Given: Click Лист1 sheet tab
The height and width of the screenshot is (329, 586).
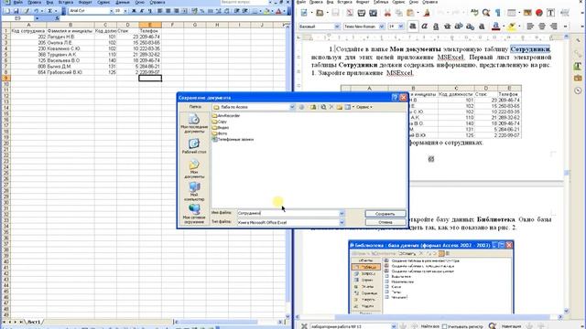Looking at the screenshot, I should [34, 322].
